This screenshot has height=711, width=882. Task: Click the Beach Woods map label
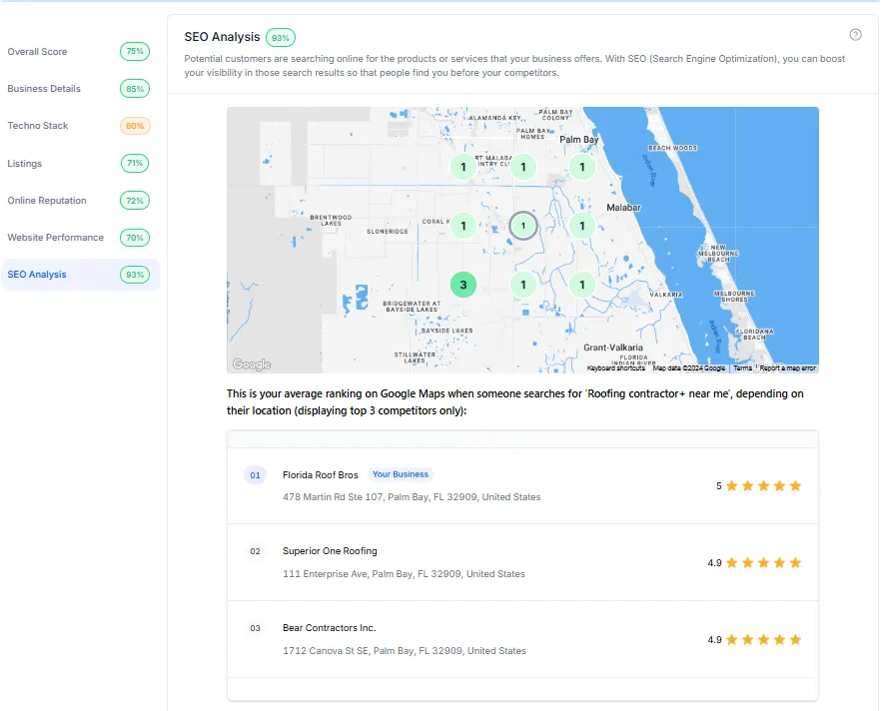[672, 148]
